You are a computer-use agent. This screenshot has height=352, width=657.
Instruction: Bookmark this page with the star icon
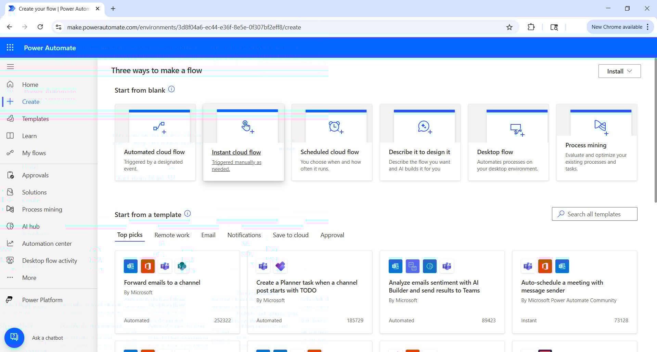coord(510,27)
